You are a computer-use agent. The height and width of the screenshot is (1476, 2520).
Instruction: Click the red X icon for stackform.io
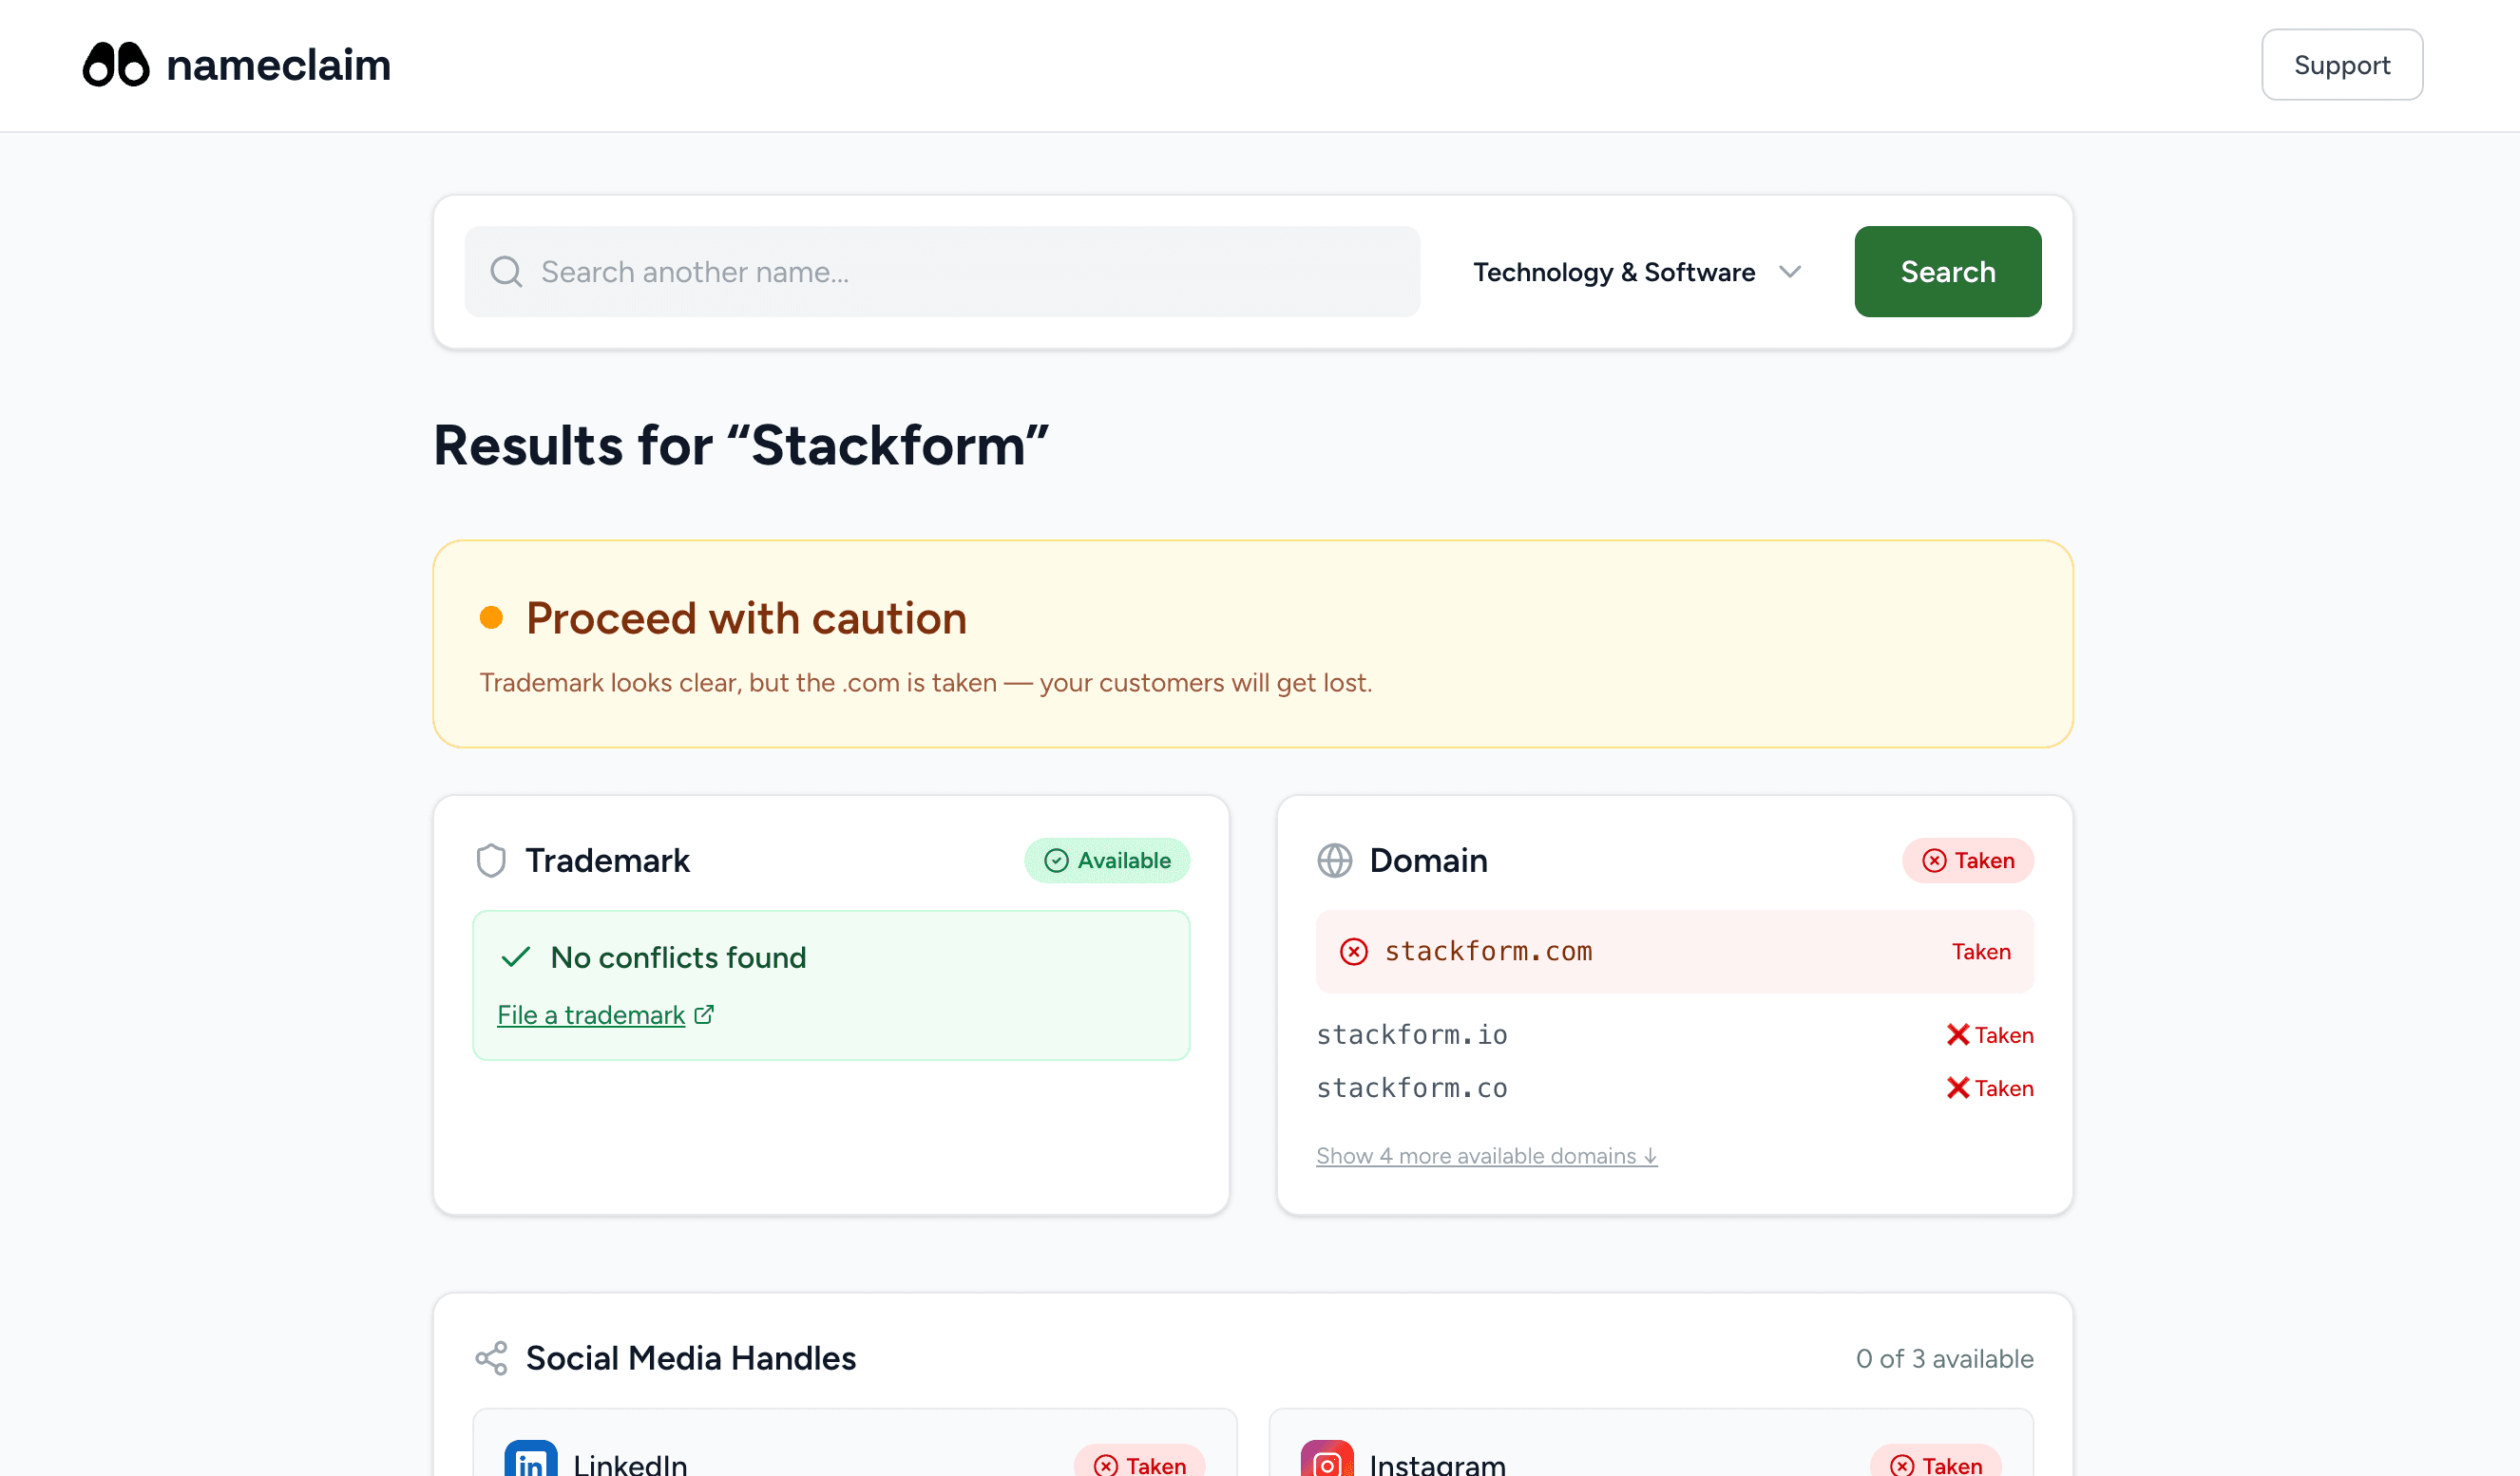click(1957, 1034)
